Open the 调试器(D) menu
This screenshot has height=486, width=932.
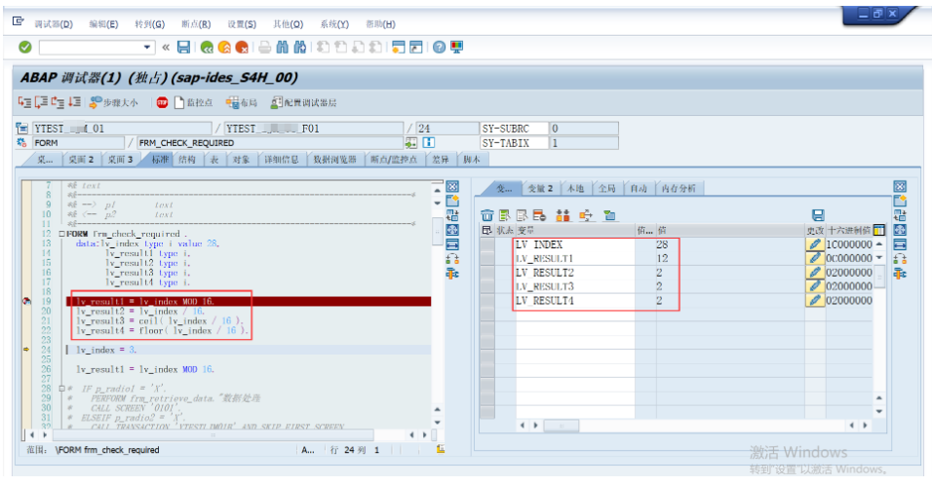point(54,24)
